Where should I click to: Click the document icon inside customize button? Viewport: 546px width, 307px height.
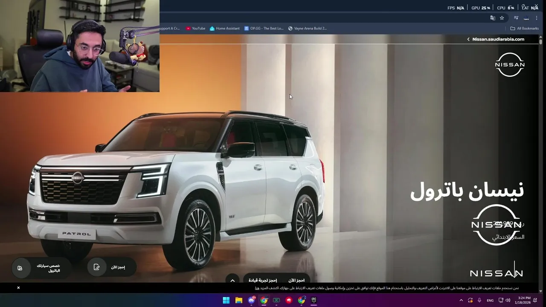point(20,268)
